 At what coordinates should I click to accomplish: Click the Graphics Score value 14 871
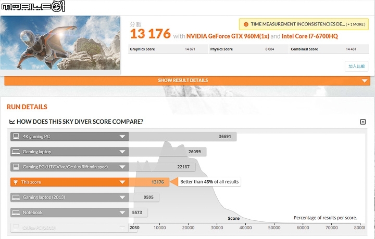tap(190, 49)
